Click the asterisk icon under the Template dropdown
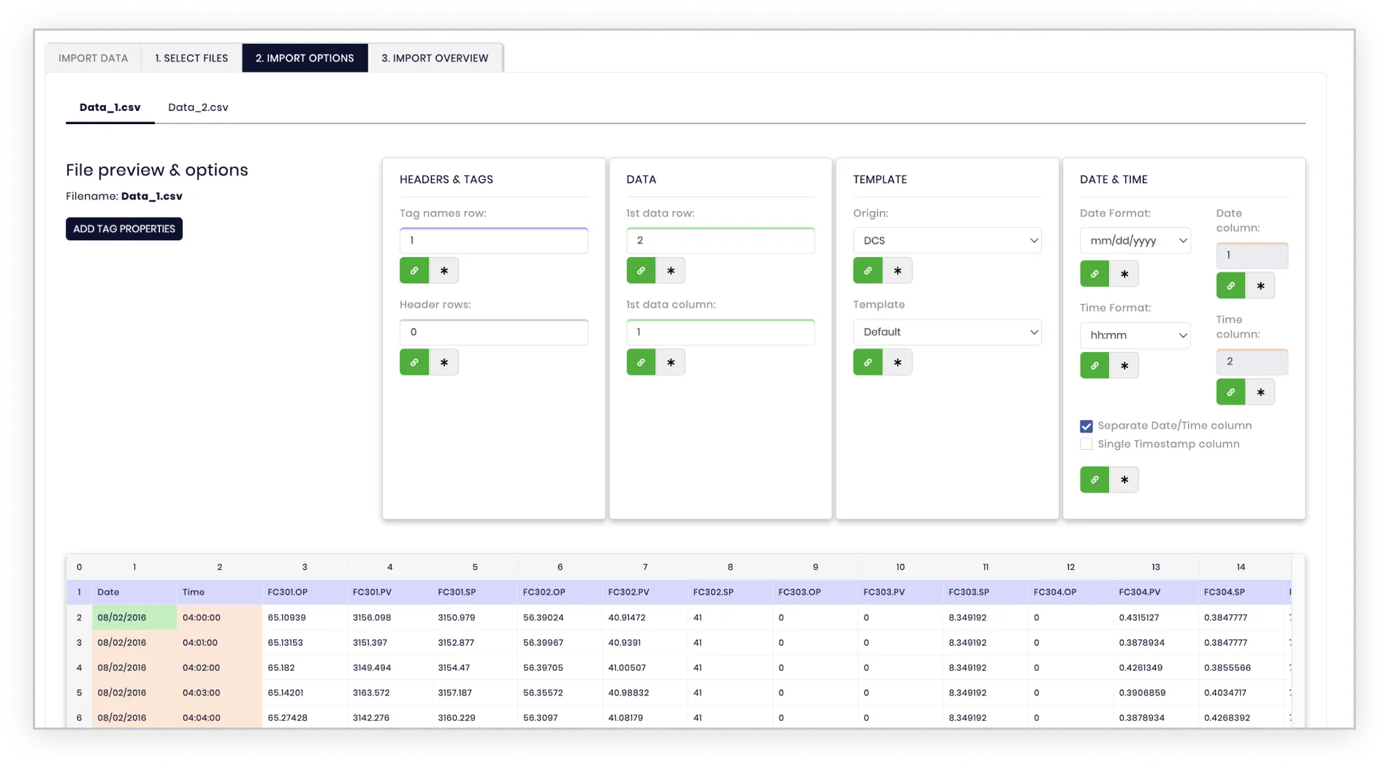 (x=897, y=362)
